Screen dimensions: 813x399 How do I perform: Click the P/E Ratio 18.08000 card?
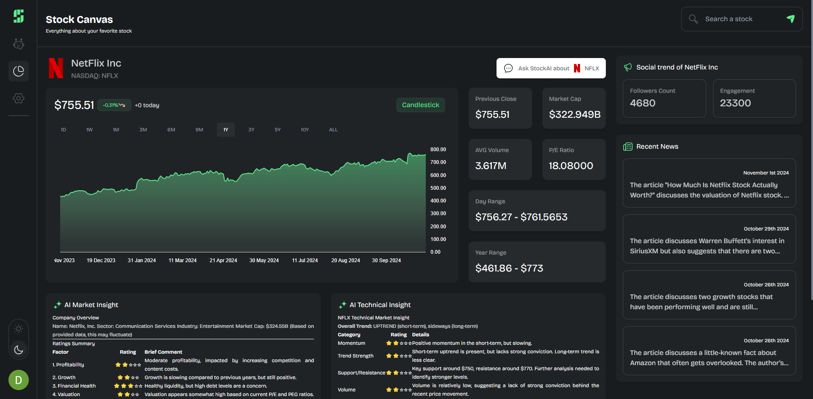coord(574,159)
